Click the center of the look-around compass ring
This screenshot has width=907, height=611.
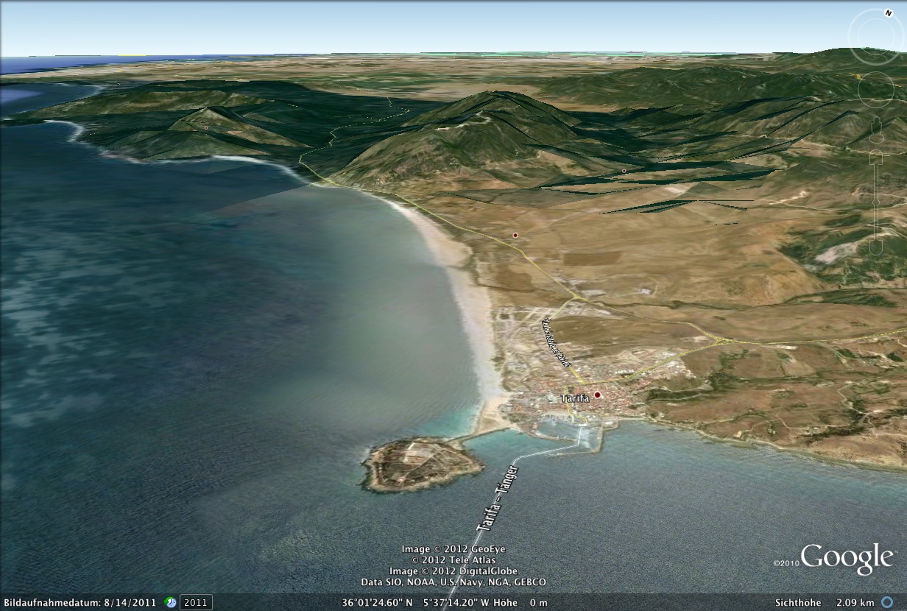[x=876, y=37]
